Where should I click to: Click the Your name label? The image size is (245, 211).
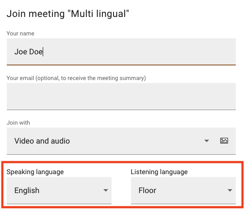click(20, 33)
